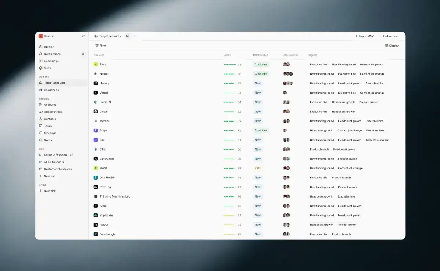Click the Harvey company logo icon

(x=96, y=83)
